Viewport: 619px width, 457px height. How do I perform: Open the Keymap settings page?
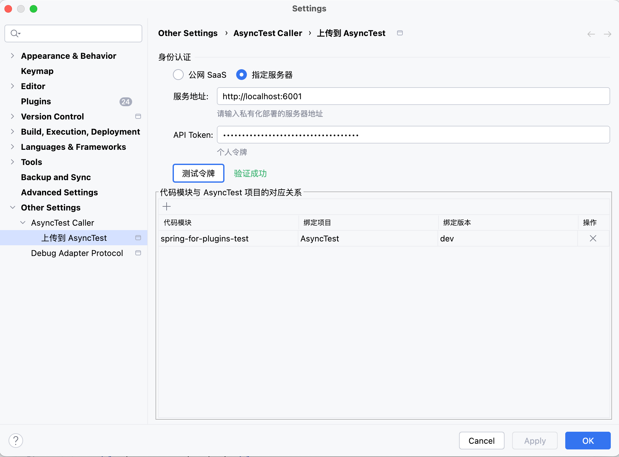click(x=37, y=71)
